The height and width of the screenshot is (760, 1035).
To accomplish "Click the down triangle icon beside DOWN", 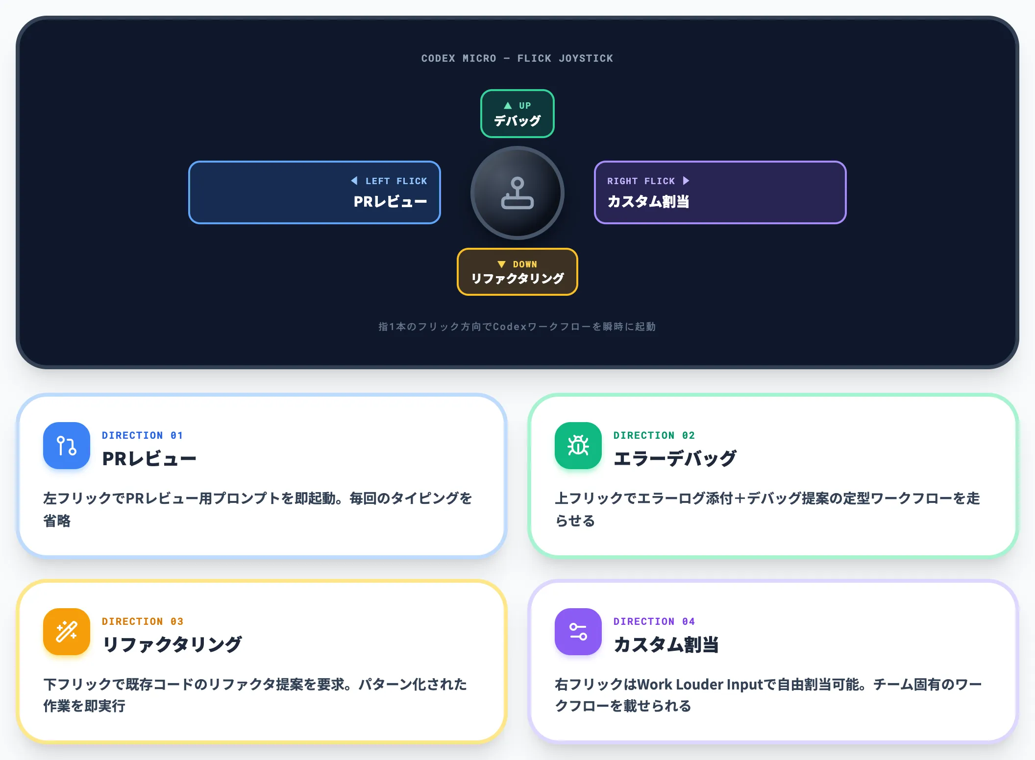I will [501, 264].
